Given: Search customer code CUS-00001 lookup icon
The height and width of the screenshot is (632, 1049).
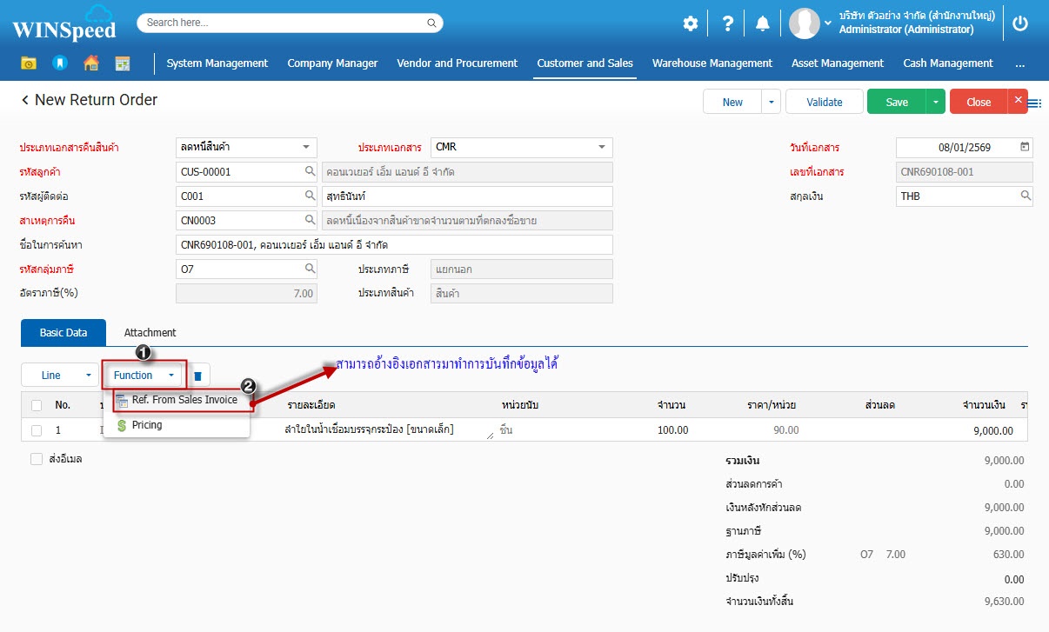Looking at the screenshot, I should [x=310, y=171].
